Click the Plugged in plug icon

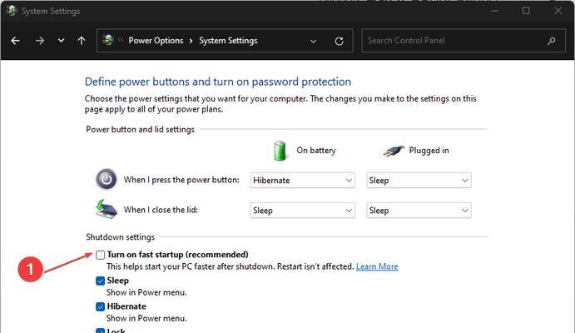point(394,151)
